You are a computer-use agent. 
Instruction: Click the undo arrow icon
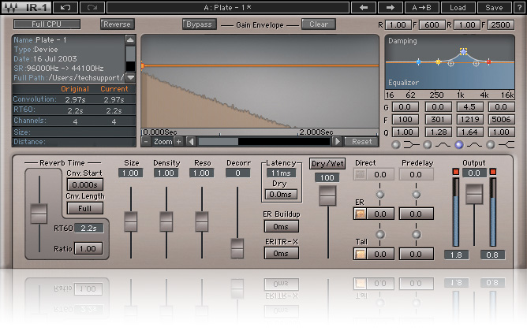pyautogui.click(x=65, y=7)
